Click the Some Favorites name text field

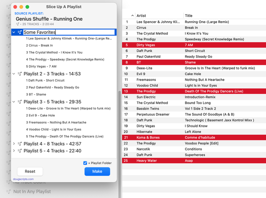[69, 32]
